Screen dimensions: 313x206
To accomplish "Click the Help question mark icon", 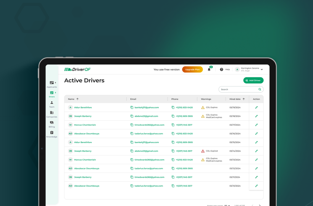I will [x=221, y=69].
